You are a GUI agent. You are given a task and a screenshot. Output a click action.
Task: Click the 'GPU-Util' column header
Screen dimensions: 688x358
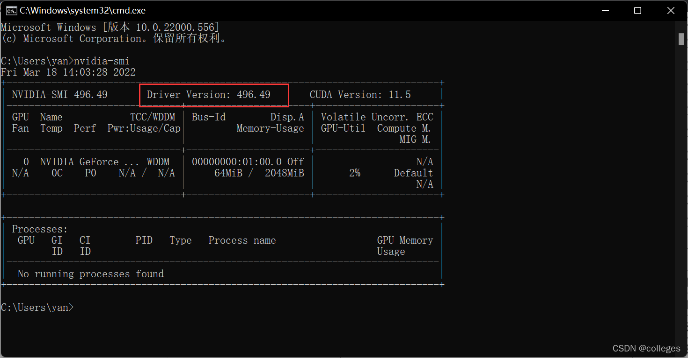[x=344, y=128]
